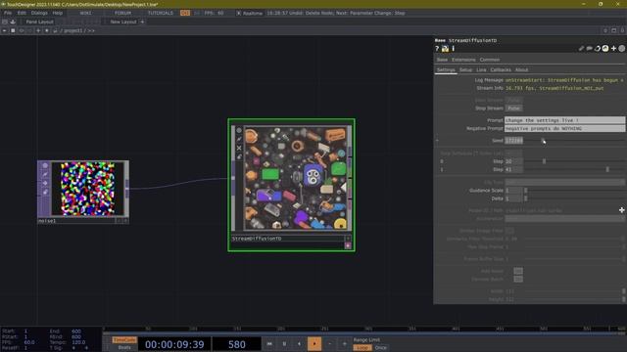Switch to the Common parameter page

(490, 60)
